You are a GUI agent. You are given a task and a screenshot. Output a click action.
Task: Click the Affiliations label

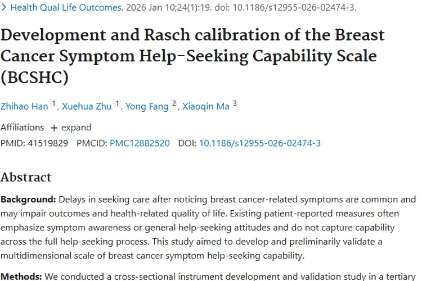coord(22,128)
